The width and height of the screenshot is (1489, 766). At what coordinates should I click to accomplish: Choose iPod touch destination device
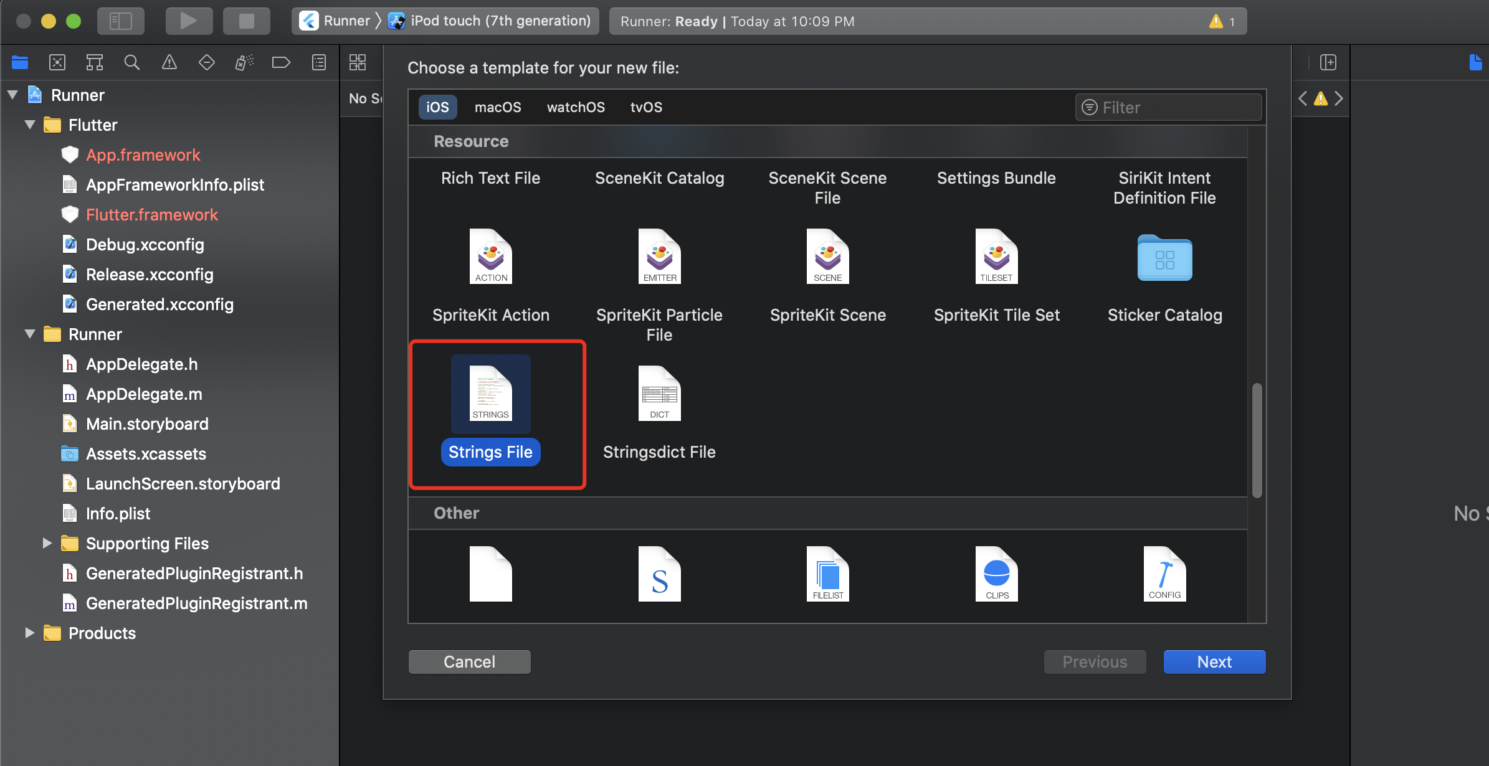(490, 21)
